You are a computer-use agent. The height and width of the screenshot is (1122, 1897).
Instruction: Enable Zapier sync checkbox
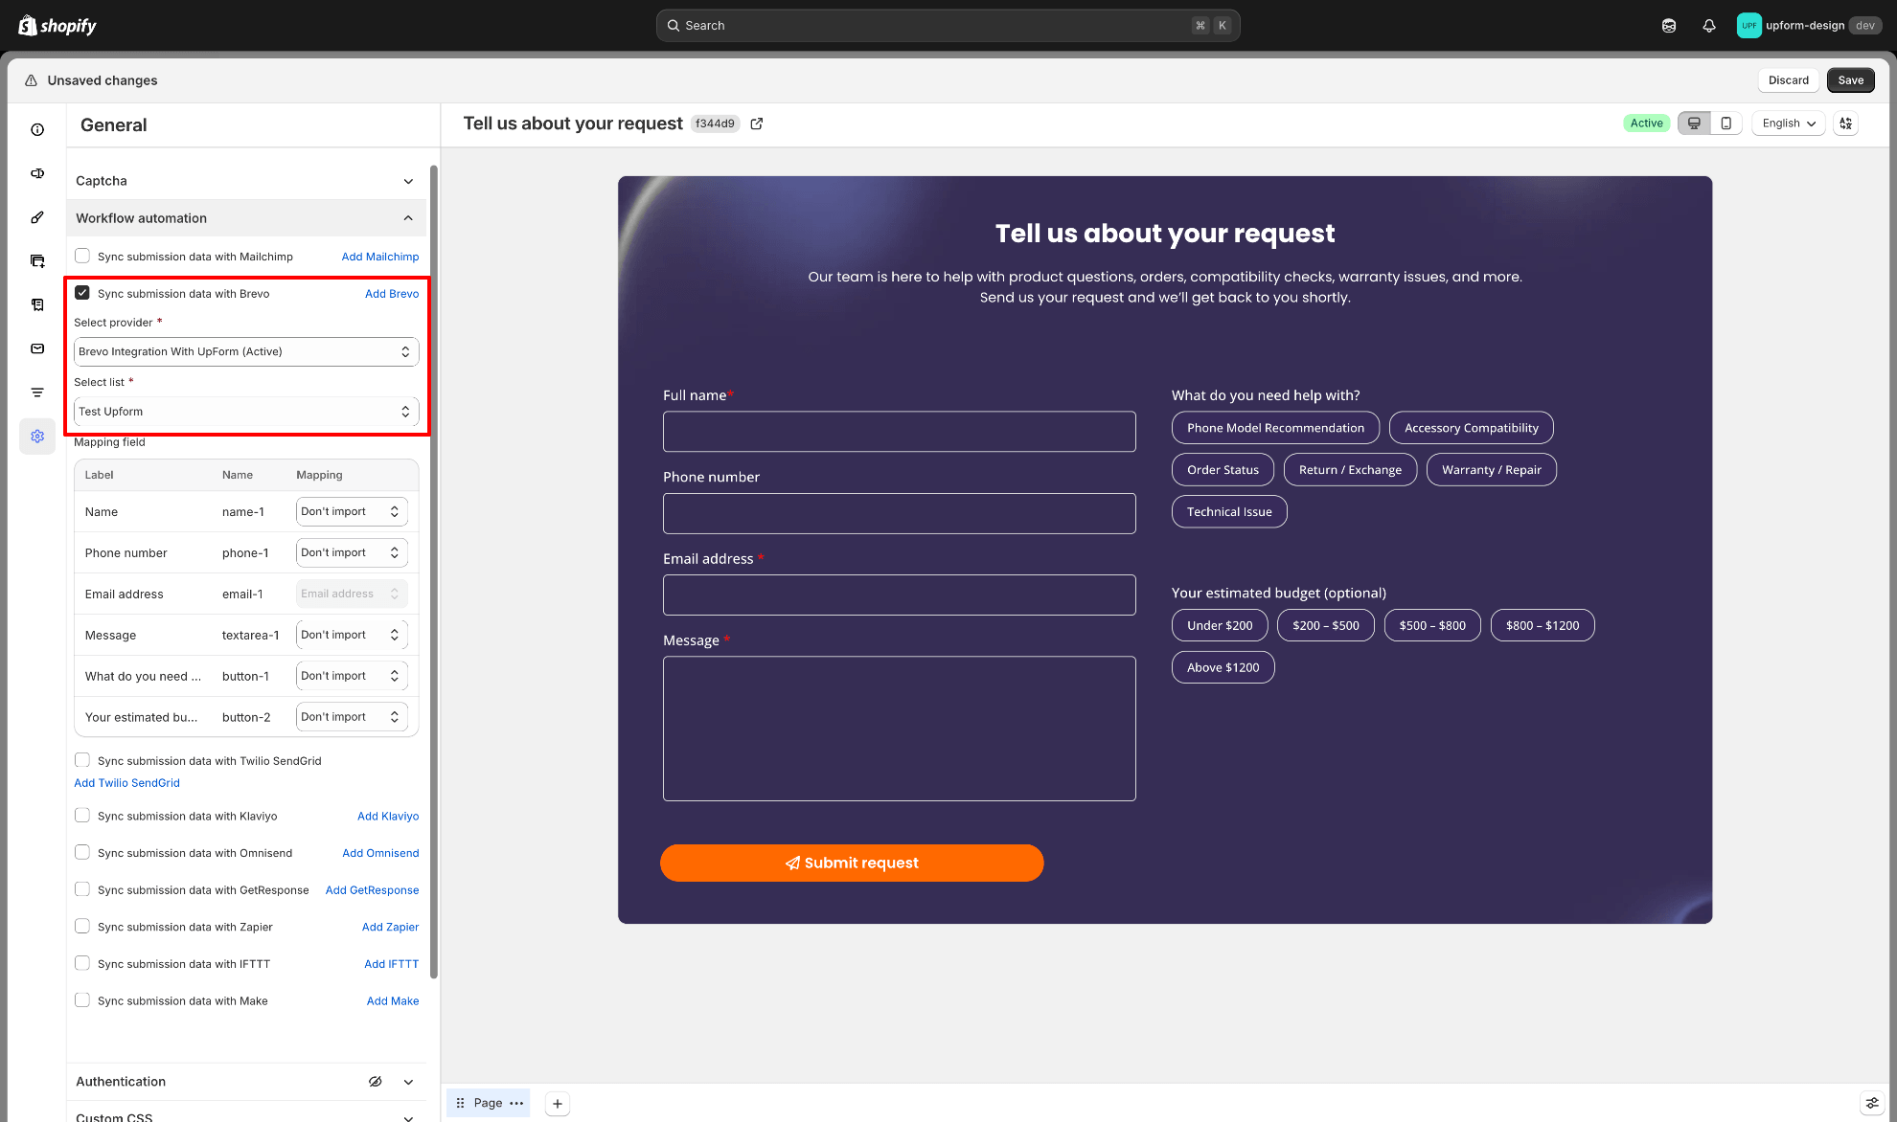tap(82, 926)
